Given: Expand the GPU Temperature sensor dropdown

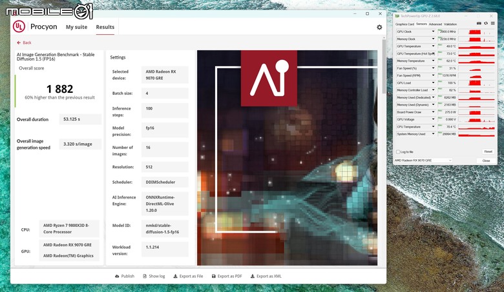Looking at the screenshot, I should click(434, 46).
